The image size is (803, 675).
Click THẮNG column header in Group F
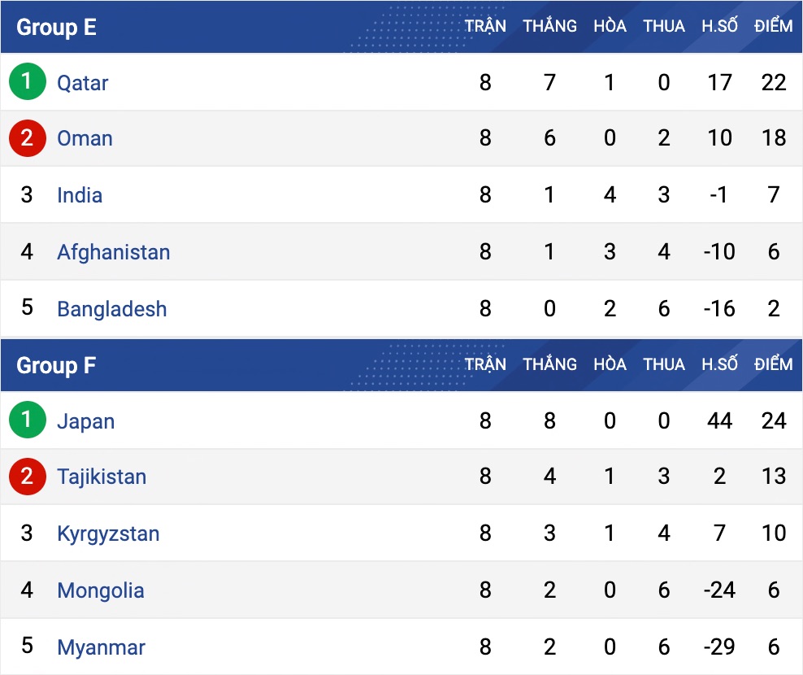click(549, 364)
